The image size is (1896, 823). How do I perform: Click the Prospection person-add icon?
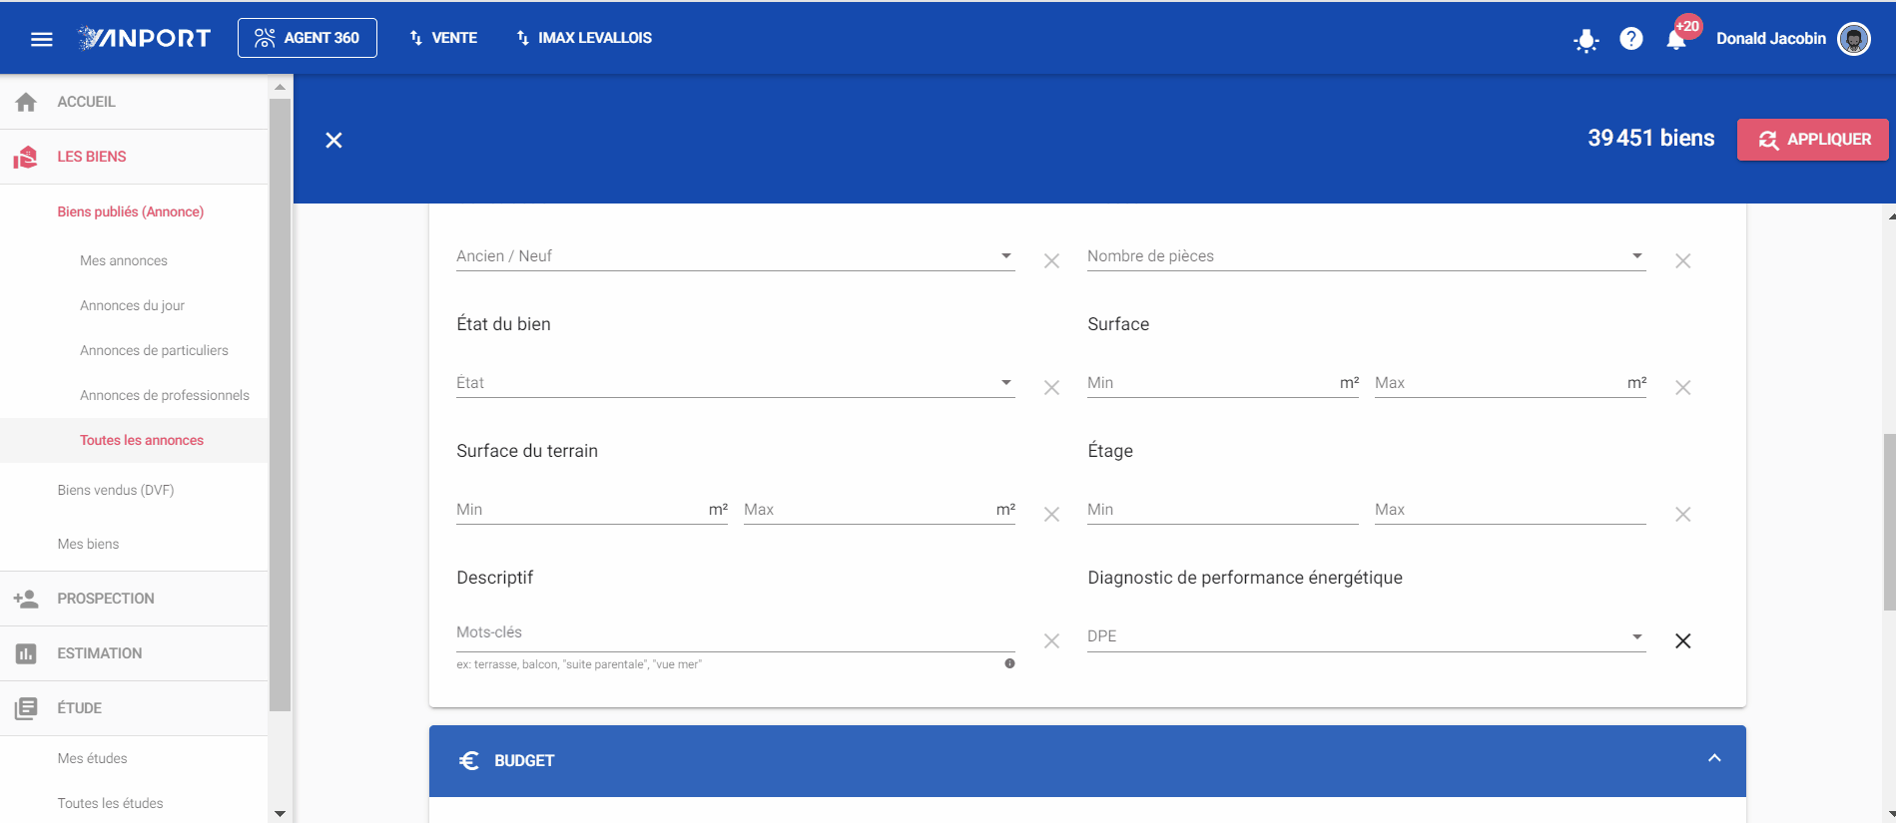click(26, 599)
